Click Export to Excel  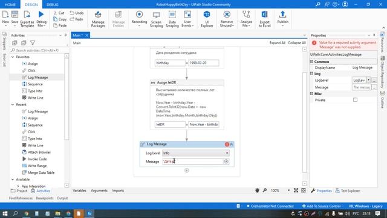click(265, 19)
